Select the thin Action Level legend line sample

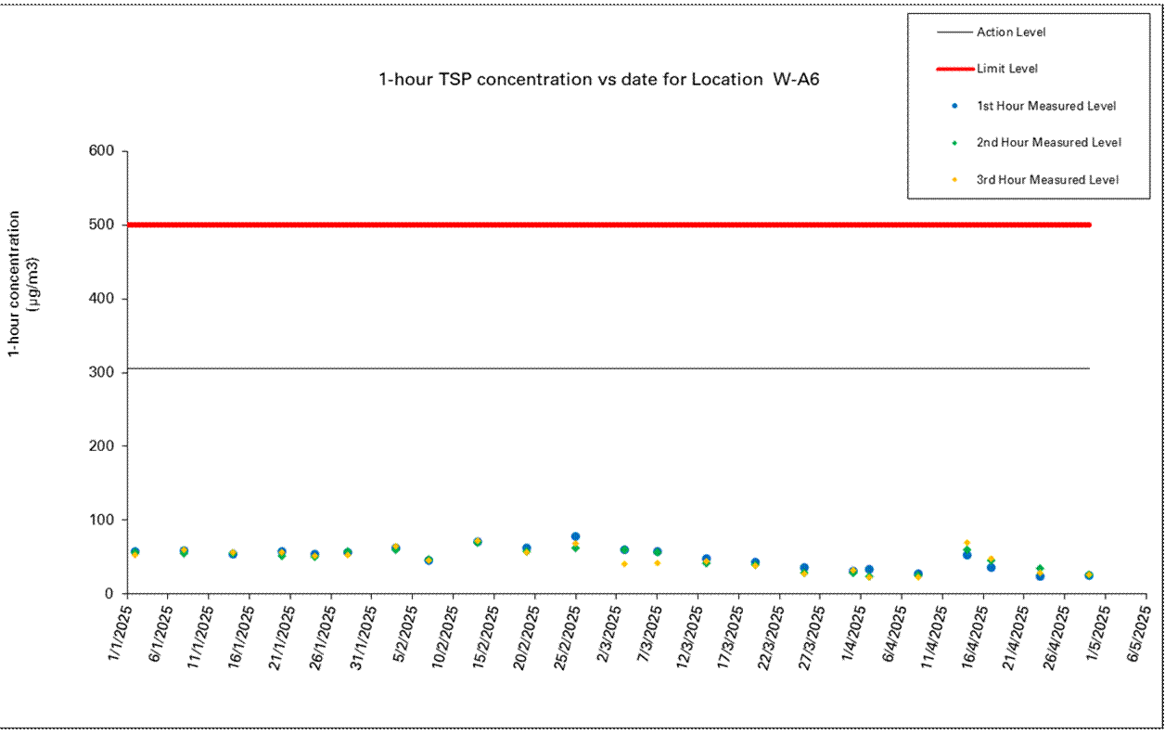point(954,32)
